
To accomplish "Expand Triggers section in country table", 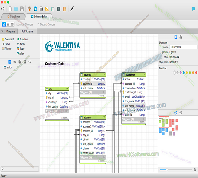I will coord(93,92).
